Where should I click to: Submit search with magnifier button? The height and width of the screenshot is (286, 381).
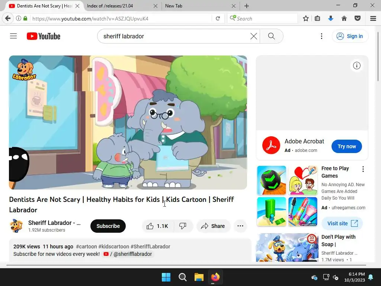point(271,36)
